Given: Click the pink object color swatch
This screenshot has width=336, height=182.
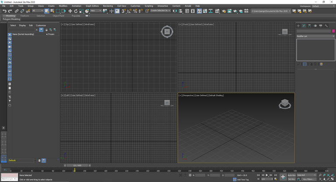Looking at the screenshot, I should [333, 31].
